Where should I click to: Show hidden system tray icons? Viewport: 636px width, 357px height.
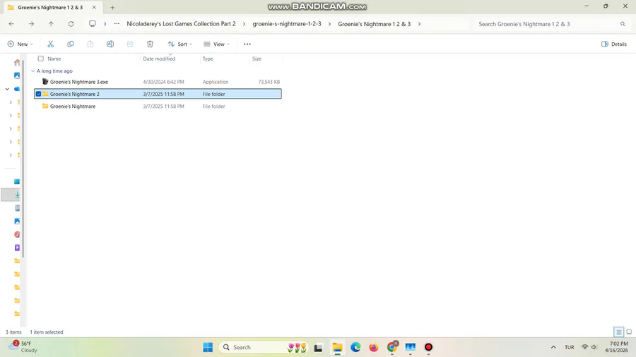tap(553, 347)
